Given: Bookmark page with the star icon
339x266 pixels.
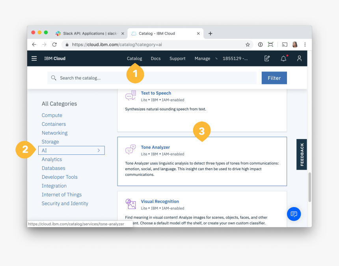Looking at the screenshot, I should (248, 45).
